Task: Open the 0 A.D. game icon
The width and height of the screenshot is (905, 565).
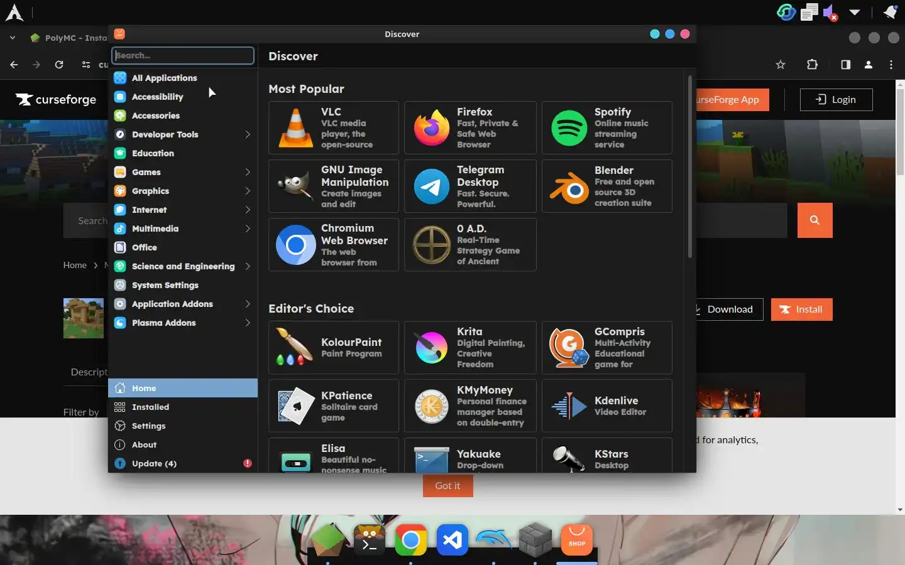Action: 432,245
